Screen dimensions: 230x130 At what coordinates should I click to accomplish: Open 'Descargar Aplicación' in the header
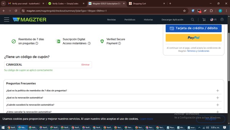coord(172,19)
